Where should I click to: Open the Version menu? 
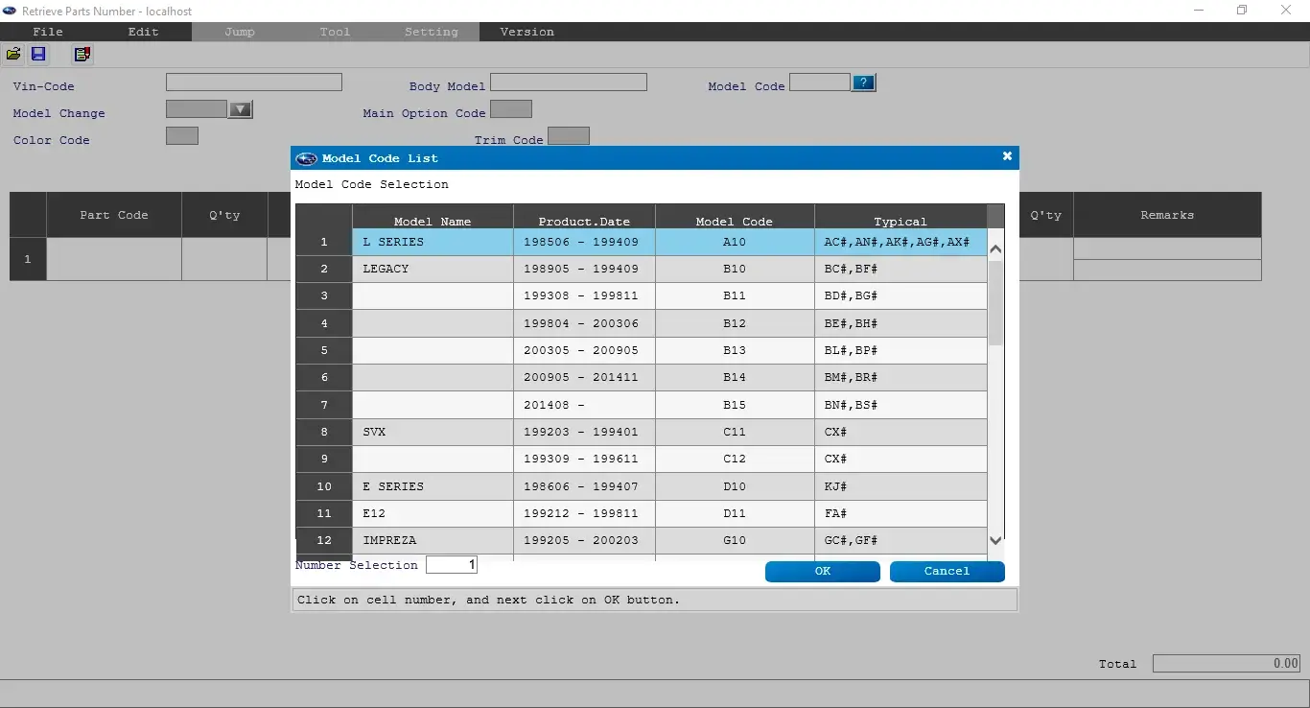(x=526, y=32)
